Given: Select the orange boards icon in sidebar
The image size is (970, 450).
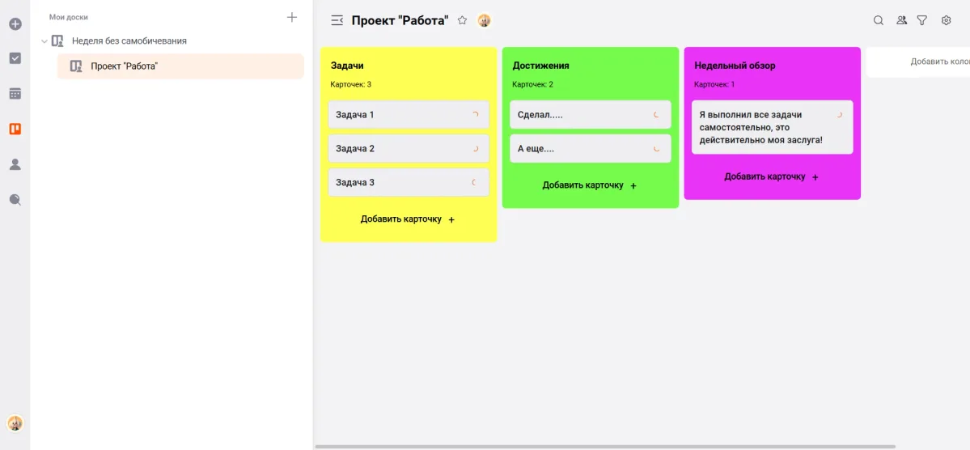Looking at the screenshot, I should click(x=15, y=129).
